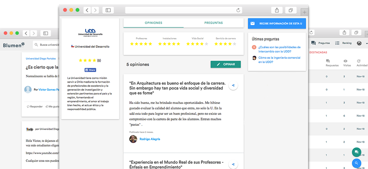Click the share icon on the Emprendimiento opinion
Image resolution: width=368 pixels, height=169 pixels.
pos(233,164)
